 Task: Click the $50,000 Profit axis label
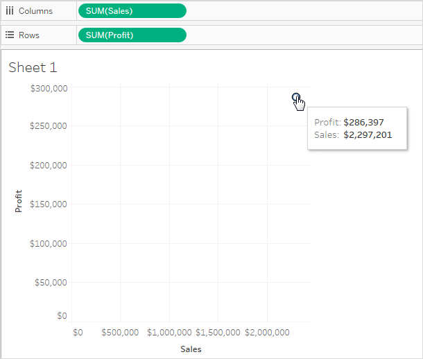click(51, 283)
